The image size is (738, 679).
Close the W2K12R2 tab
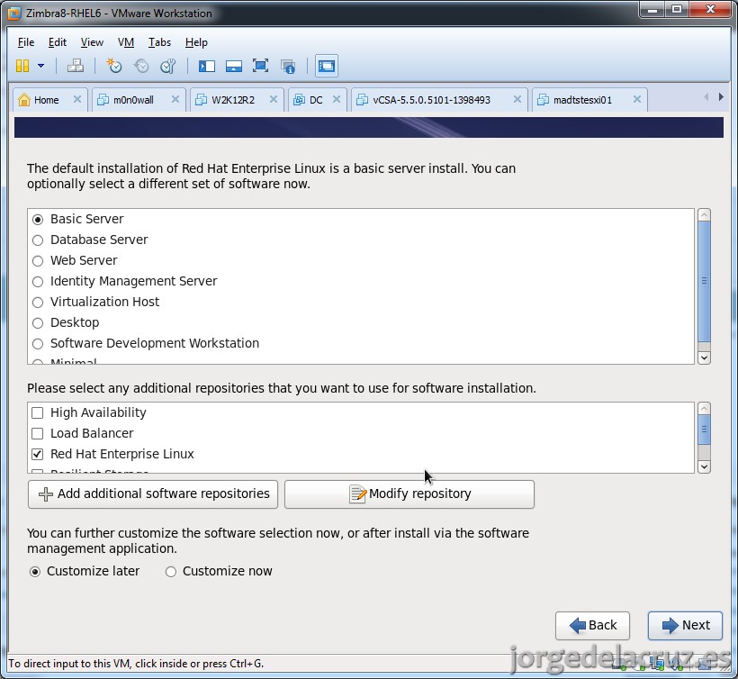273,99
